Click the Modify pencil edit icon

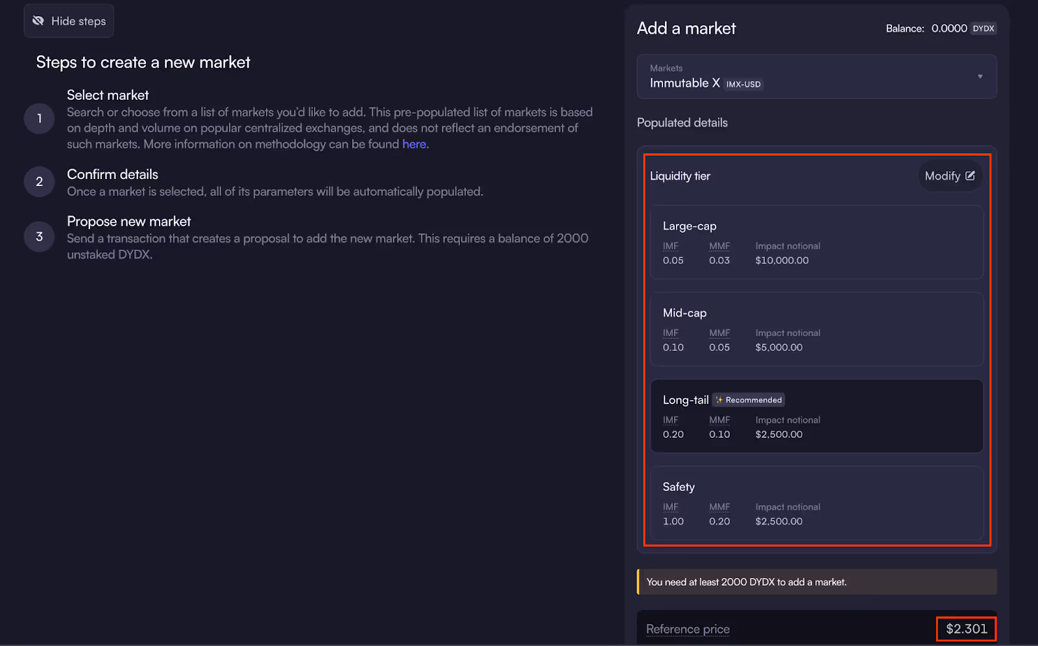point(970,176)
